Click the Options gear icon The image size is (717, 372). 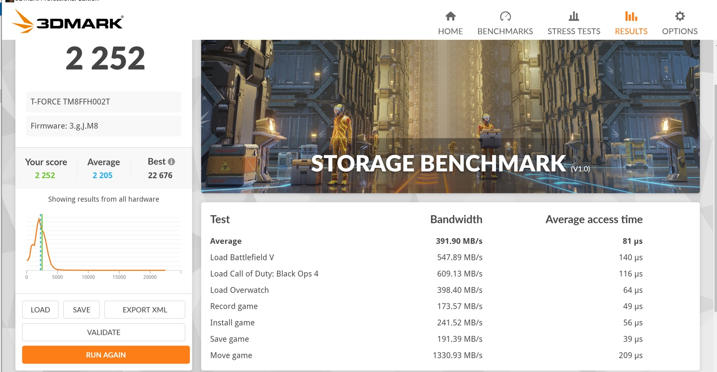680,17
